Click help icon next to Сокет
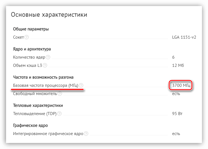This screenshot has height=149, width=208. (27, 37)
